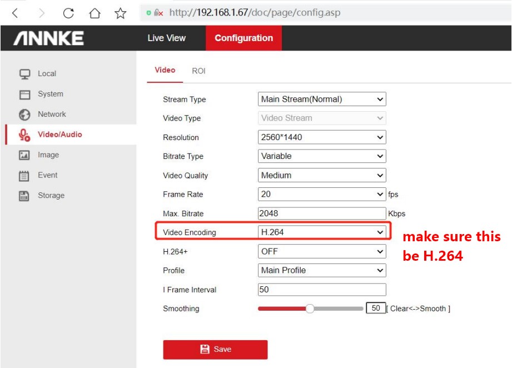
Task: Go to browser home page icon
Action: pos(95,12)
